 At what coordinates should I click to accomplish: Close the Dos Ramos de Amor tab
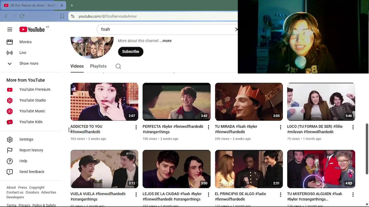pyautogui.click(x=61, y=5)
